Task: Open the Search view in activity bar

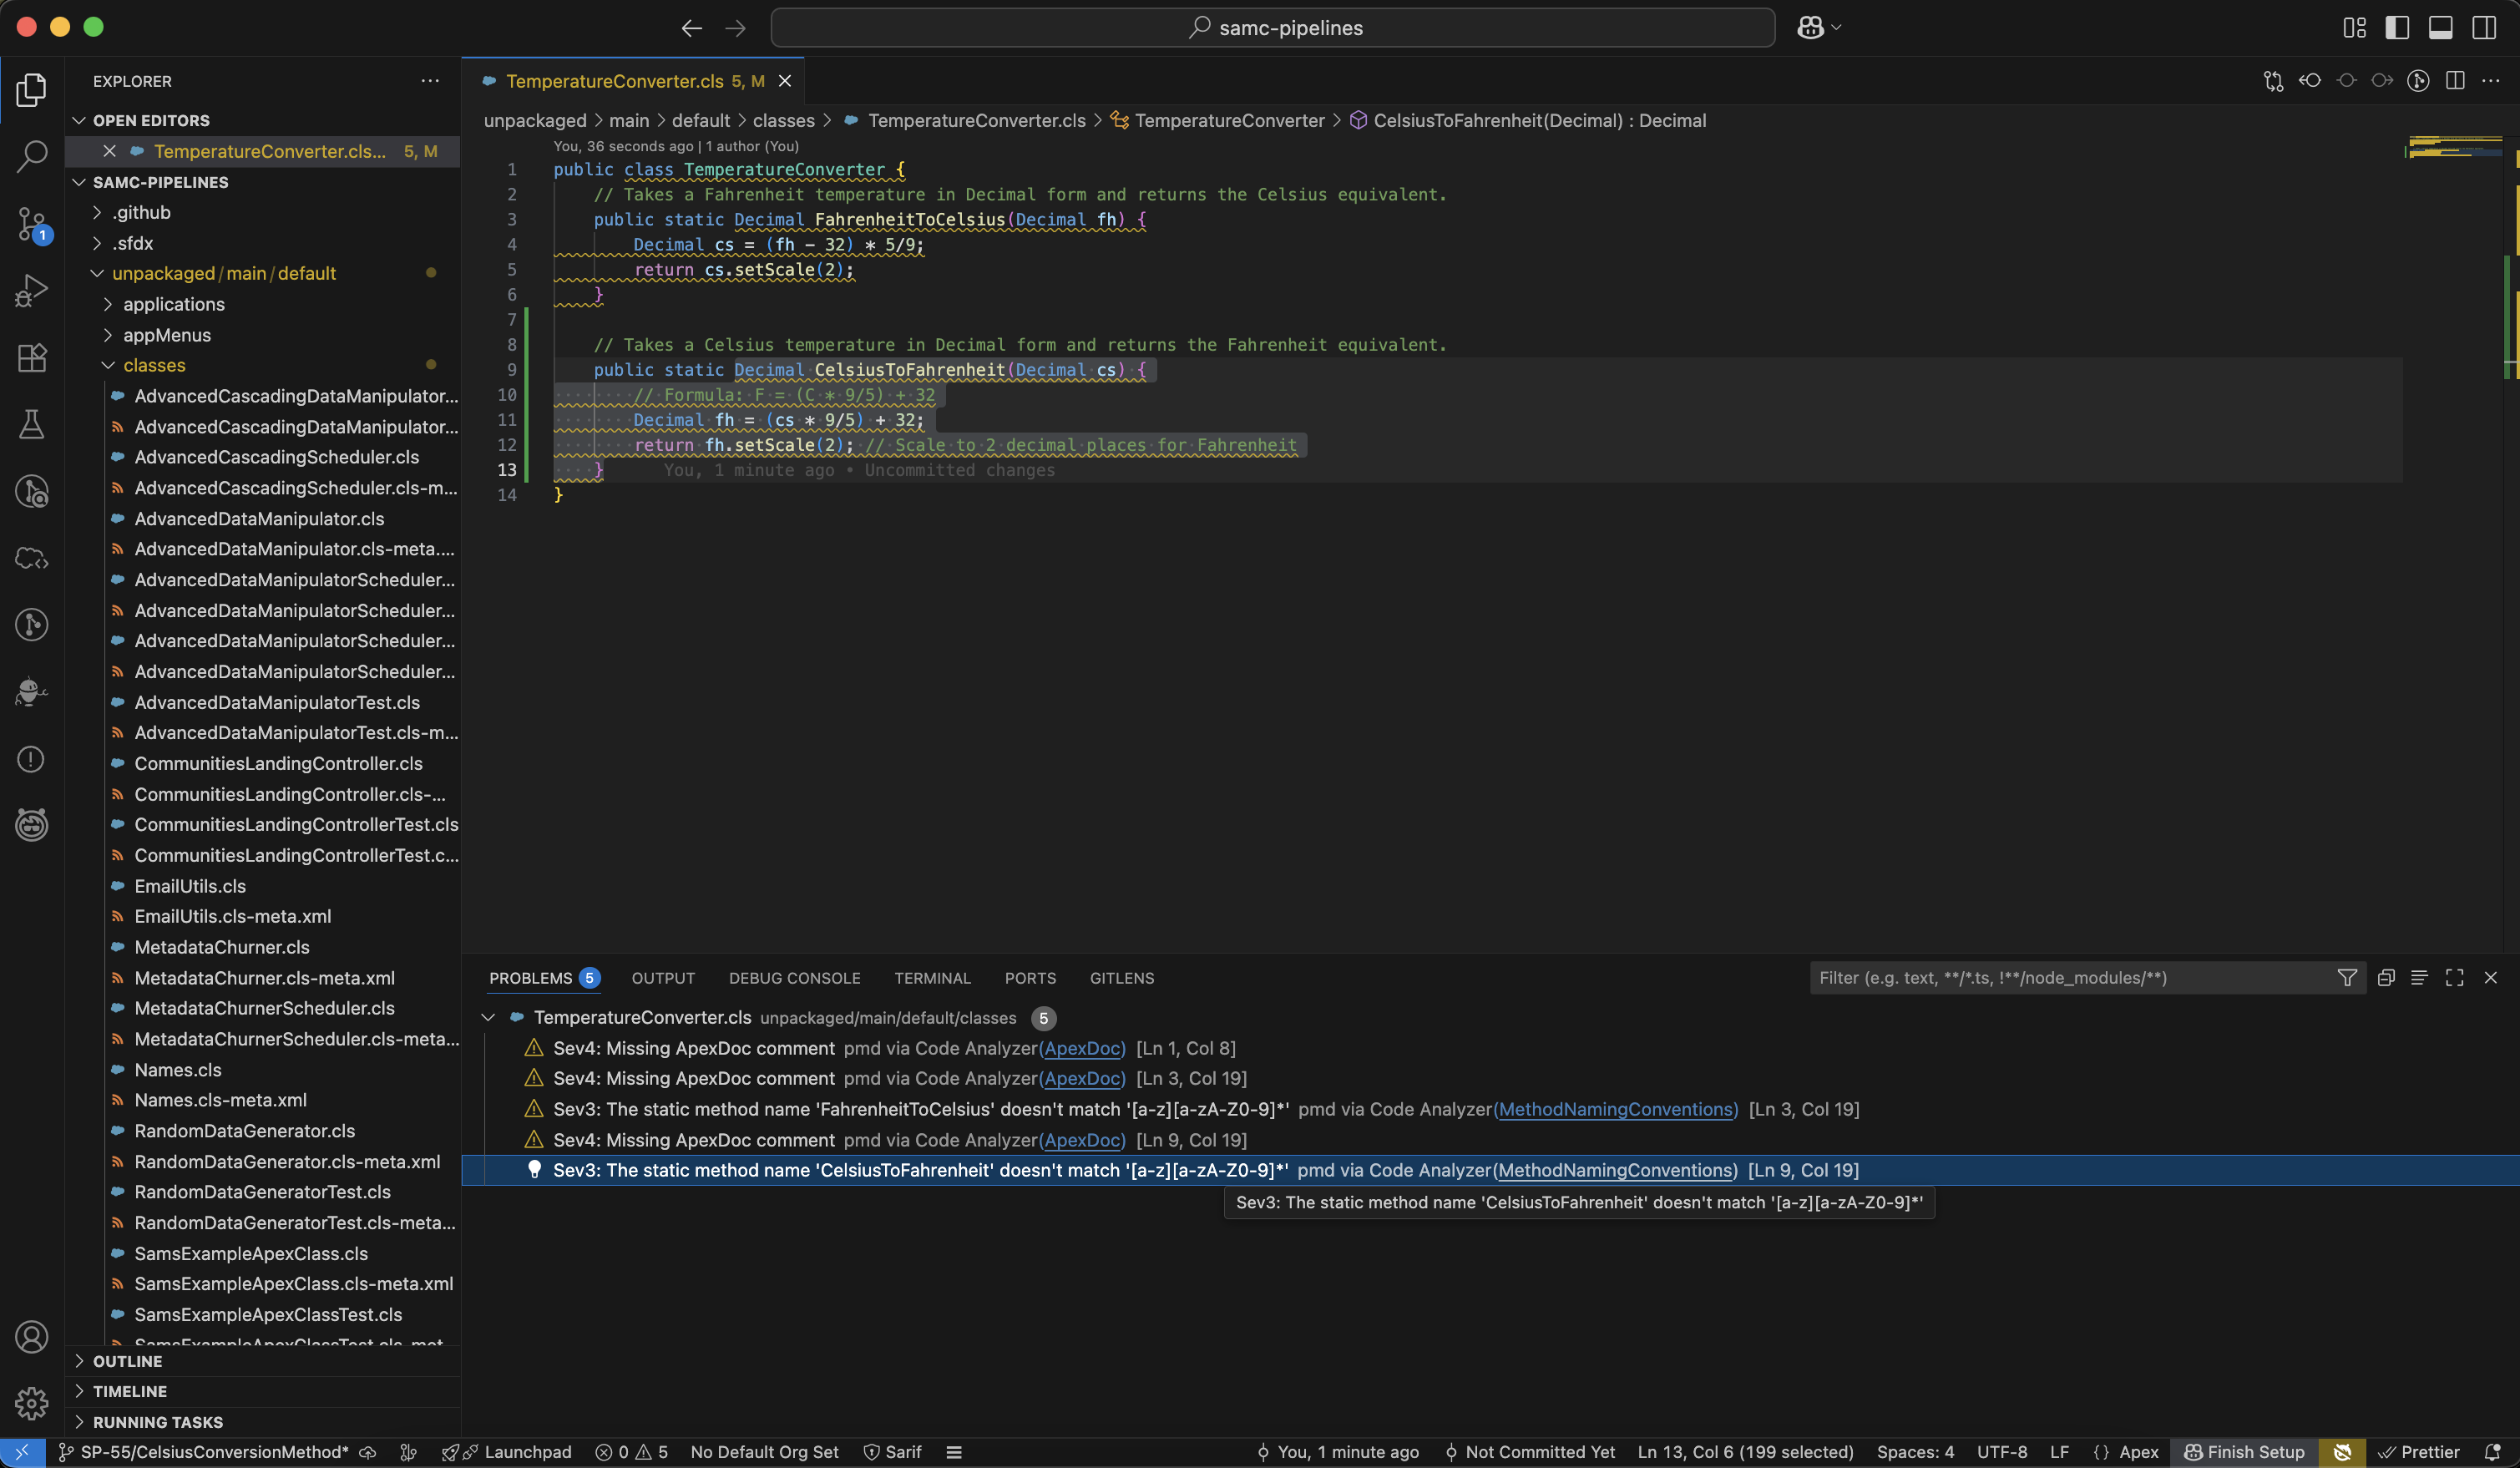Action: pos(32,156)
